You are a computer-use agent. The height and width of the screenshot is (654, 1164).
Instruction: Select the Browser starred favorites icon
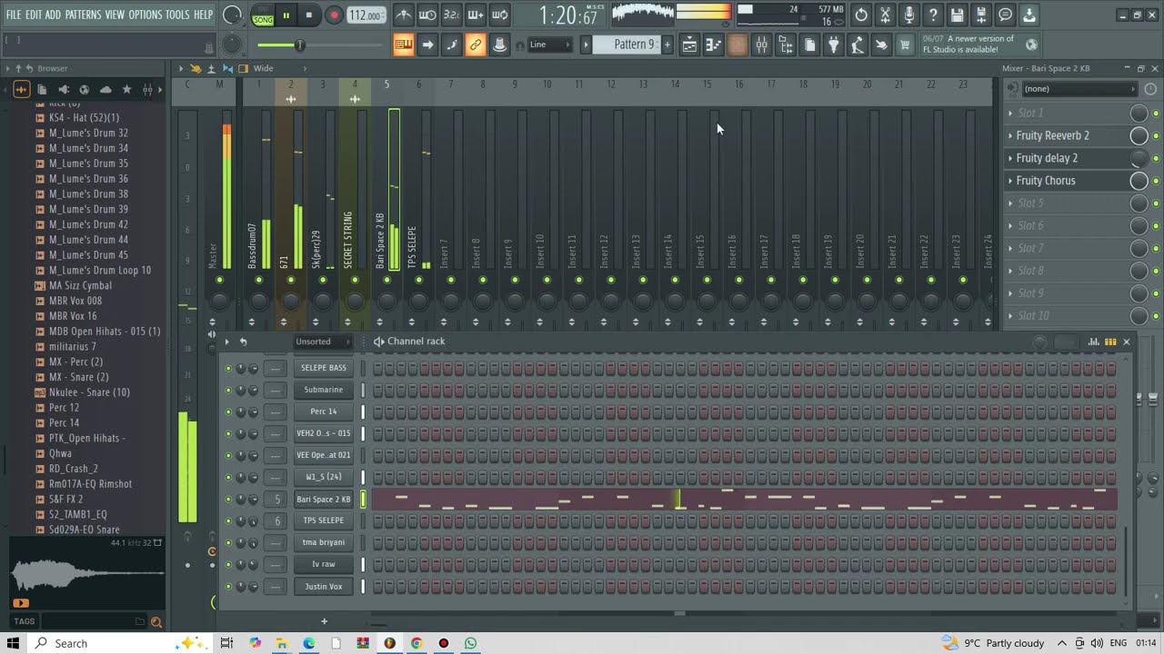(126, 89)
